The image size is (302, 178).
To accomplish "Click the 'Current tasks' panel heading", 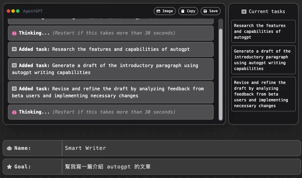I will (x=267, y=12).
